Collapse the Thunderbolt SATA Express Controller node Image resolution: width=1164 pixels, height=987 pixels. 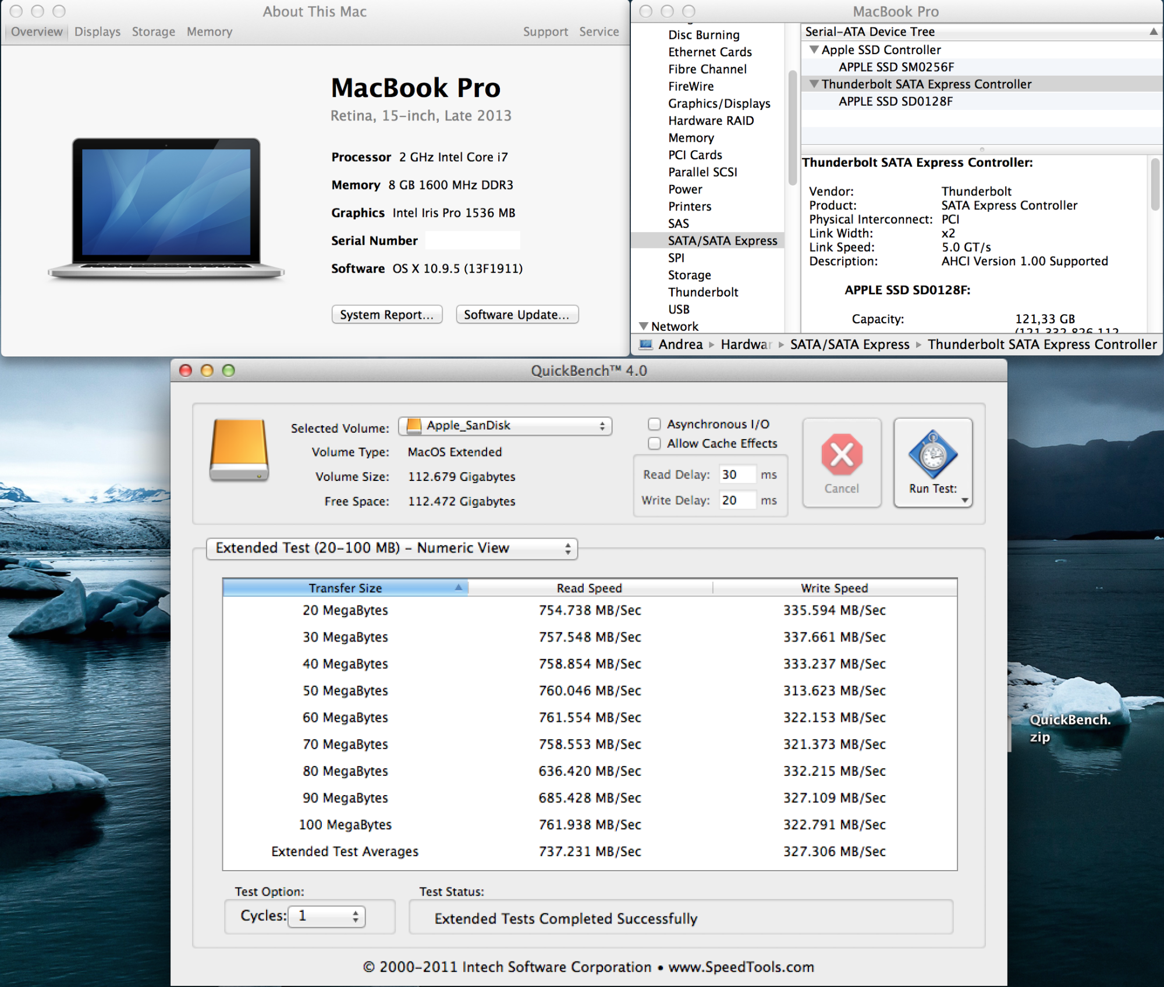814,84
